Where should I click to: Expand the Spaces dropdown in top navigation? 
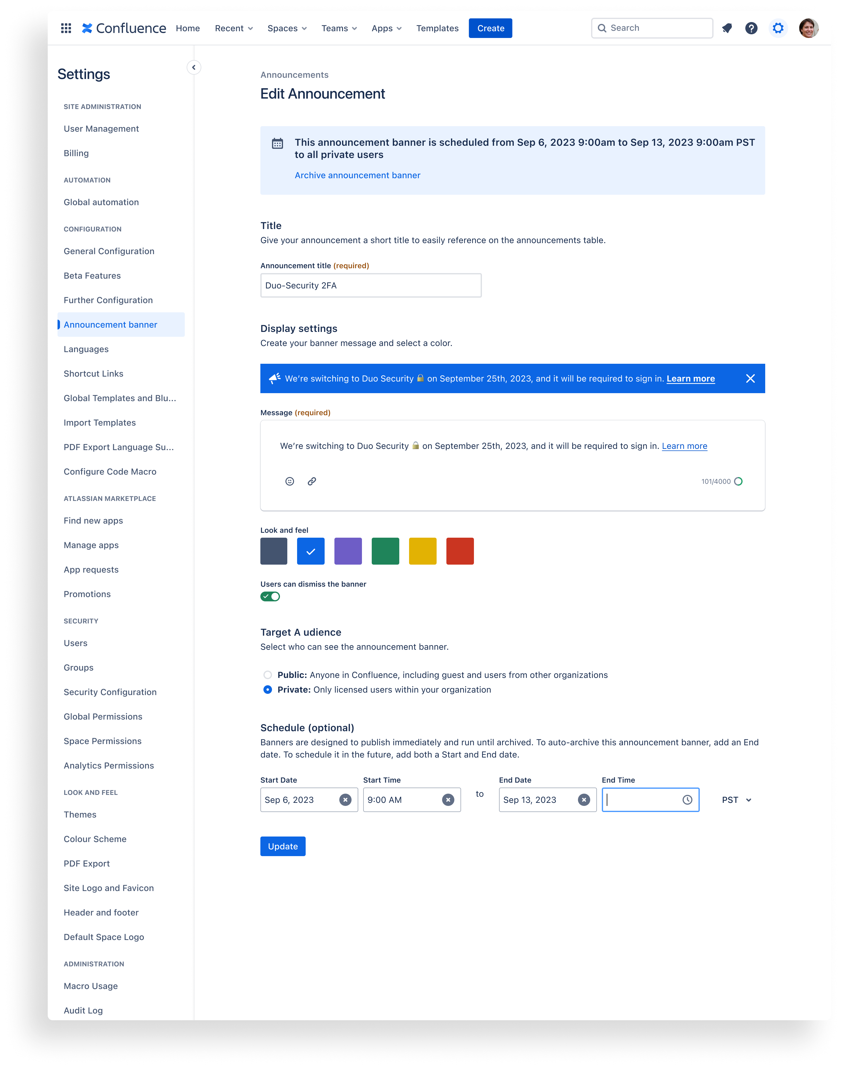pos(287,28)
